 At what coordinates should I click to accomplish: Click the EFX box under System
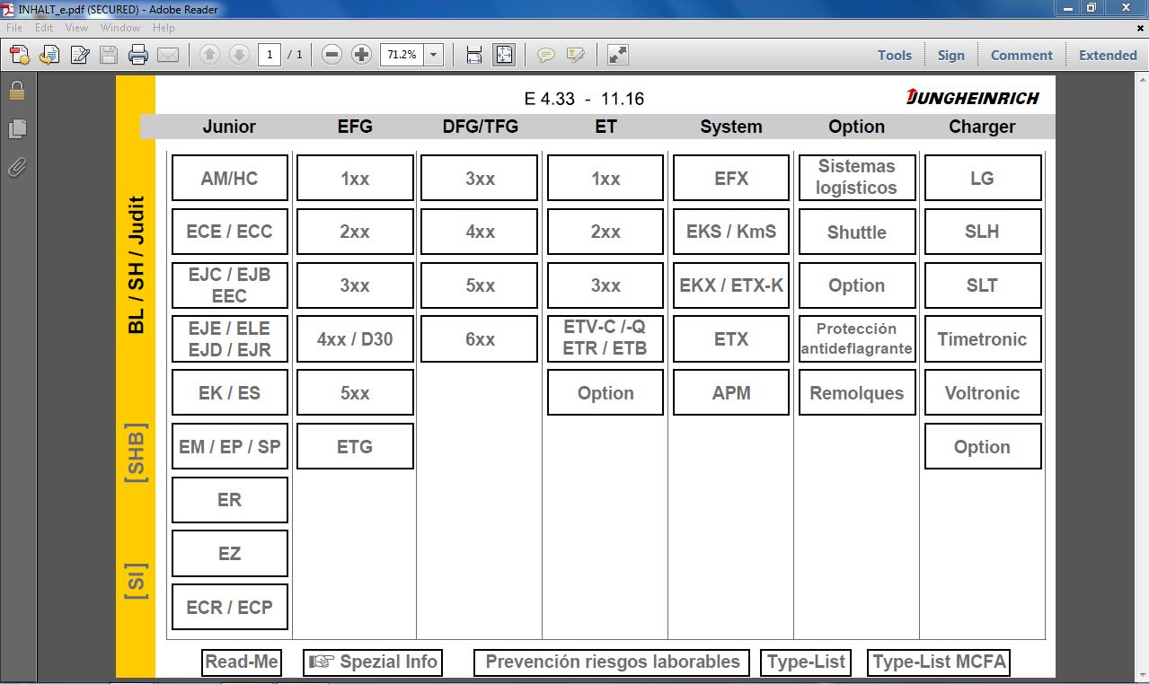pyautogui.click(x=731, y=178)
